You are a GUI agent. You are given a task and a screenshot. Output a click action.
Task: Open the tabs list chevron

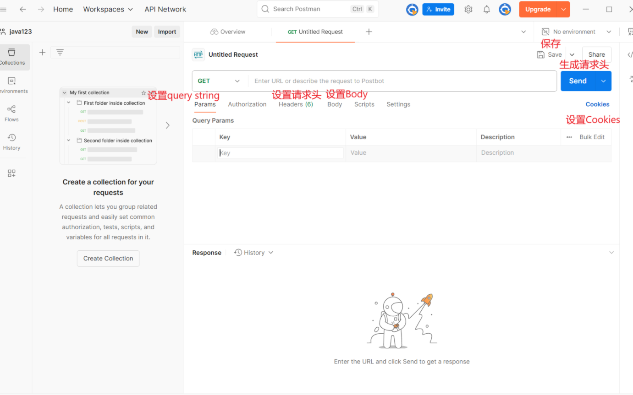(524, 32)
